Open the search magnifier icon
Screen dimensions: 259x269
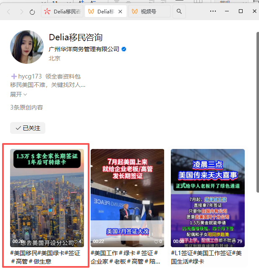click(x=179, y=11)
